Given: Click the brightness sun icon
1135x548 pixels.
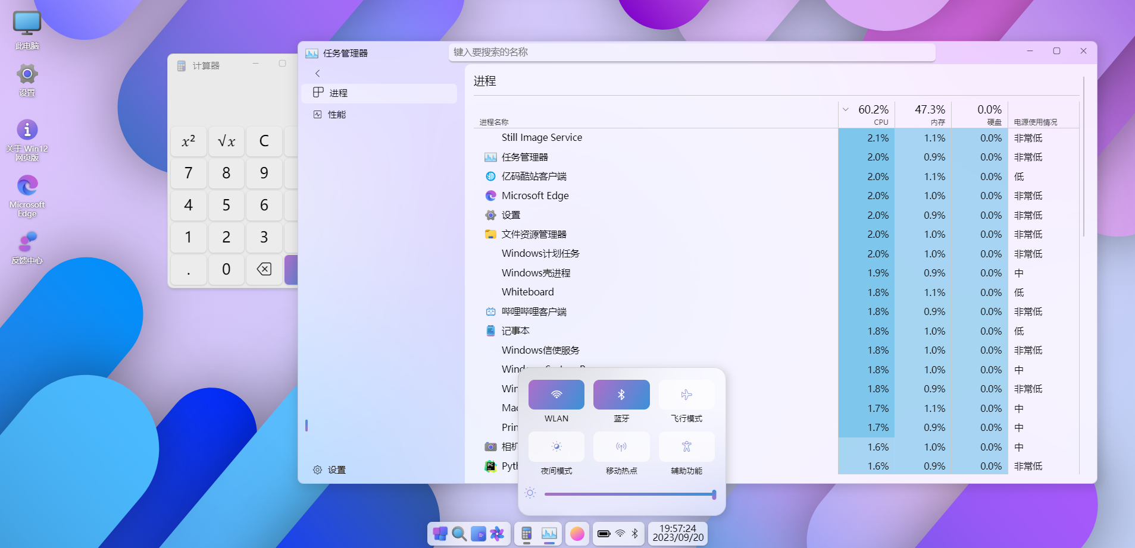Looking at the screenshot, I should (x=530, y=493).
